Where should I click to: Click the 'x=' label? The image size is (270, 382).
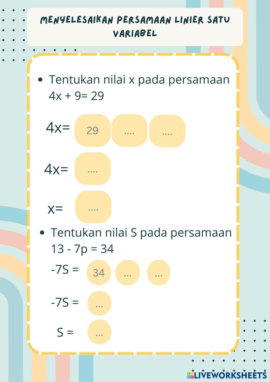point(55,209)
